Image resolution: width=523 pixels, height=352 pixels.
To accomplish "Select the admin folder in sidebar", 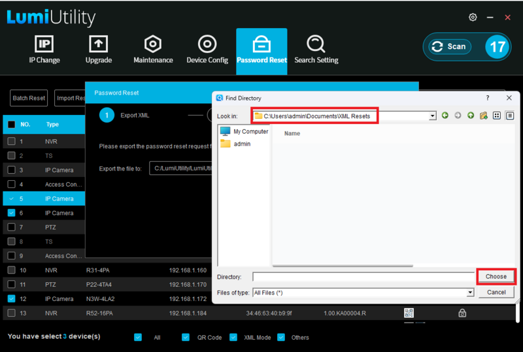I will (x=235, y=144).
